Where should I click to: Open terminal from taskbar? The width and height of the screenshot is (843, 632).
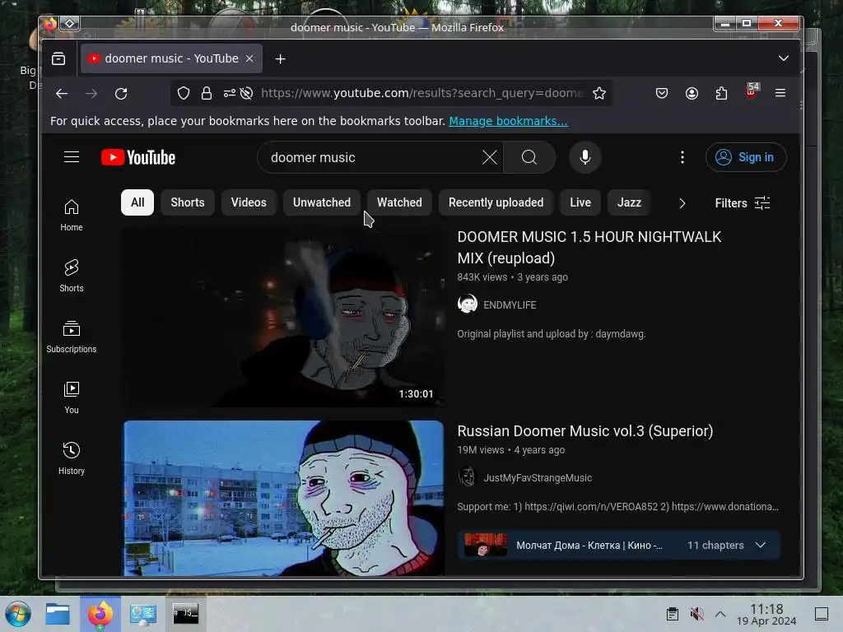[185, 614]
